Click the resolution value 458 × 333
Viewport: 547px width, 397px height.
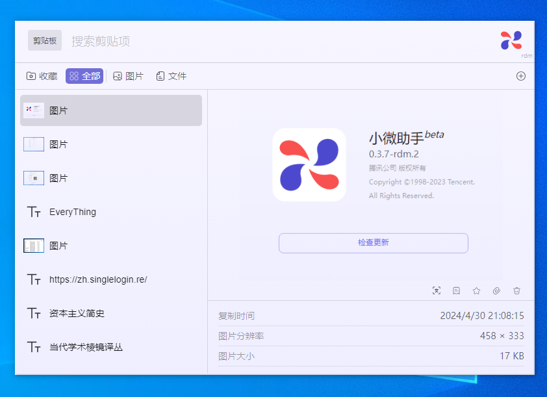point(502,336)
